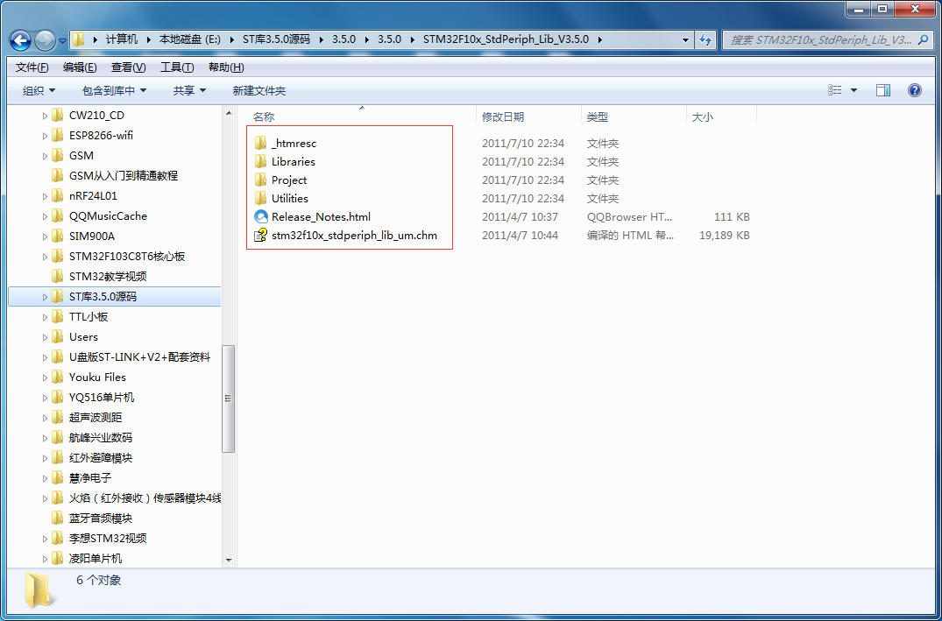The width and height of the screenshot is (942, 621).
Task: Select the _htmresc folder icon
Action: tap(261, 143)
